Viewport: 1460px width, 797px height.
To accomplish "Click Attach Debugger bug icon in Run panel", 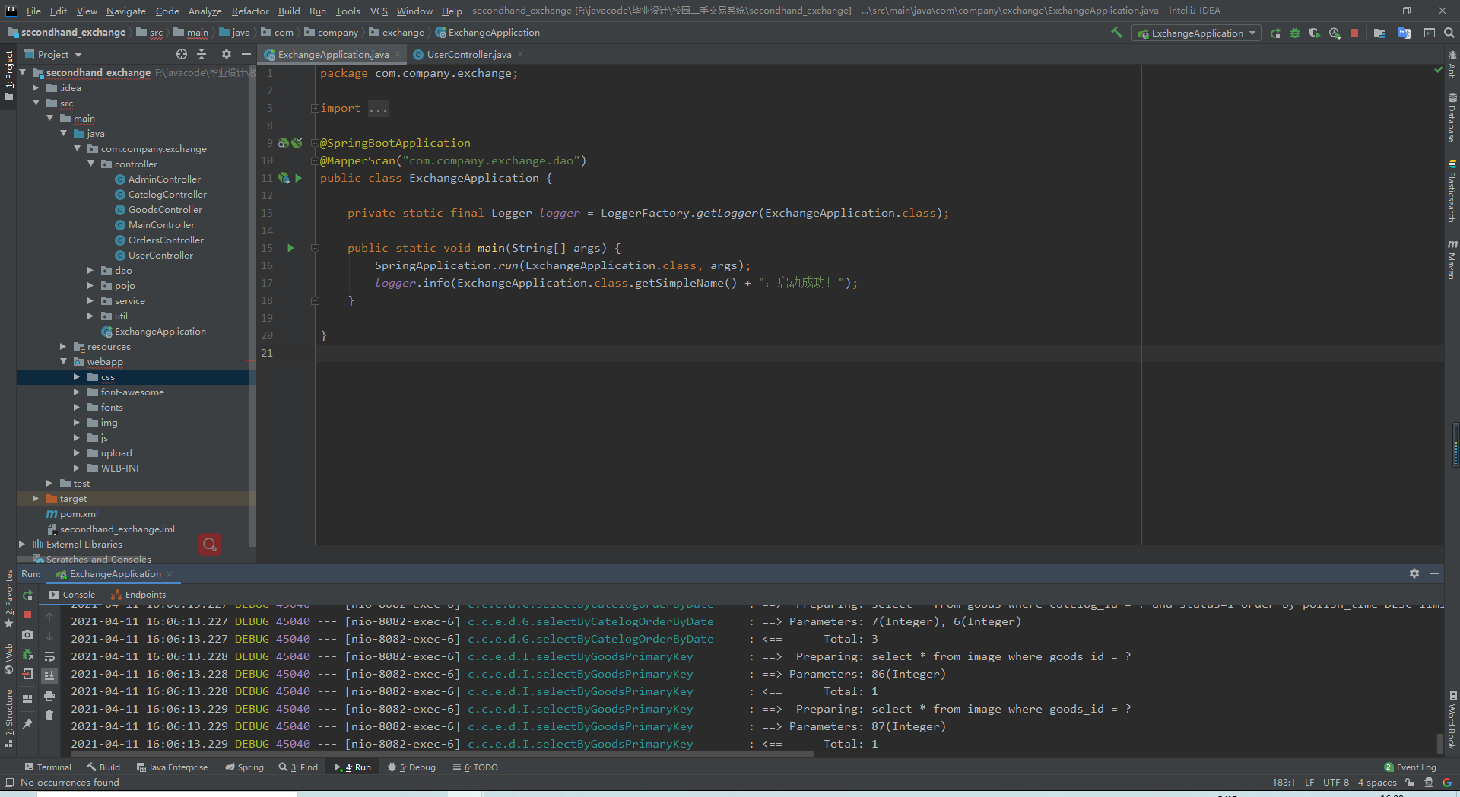I will (27, 654).
